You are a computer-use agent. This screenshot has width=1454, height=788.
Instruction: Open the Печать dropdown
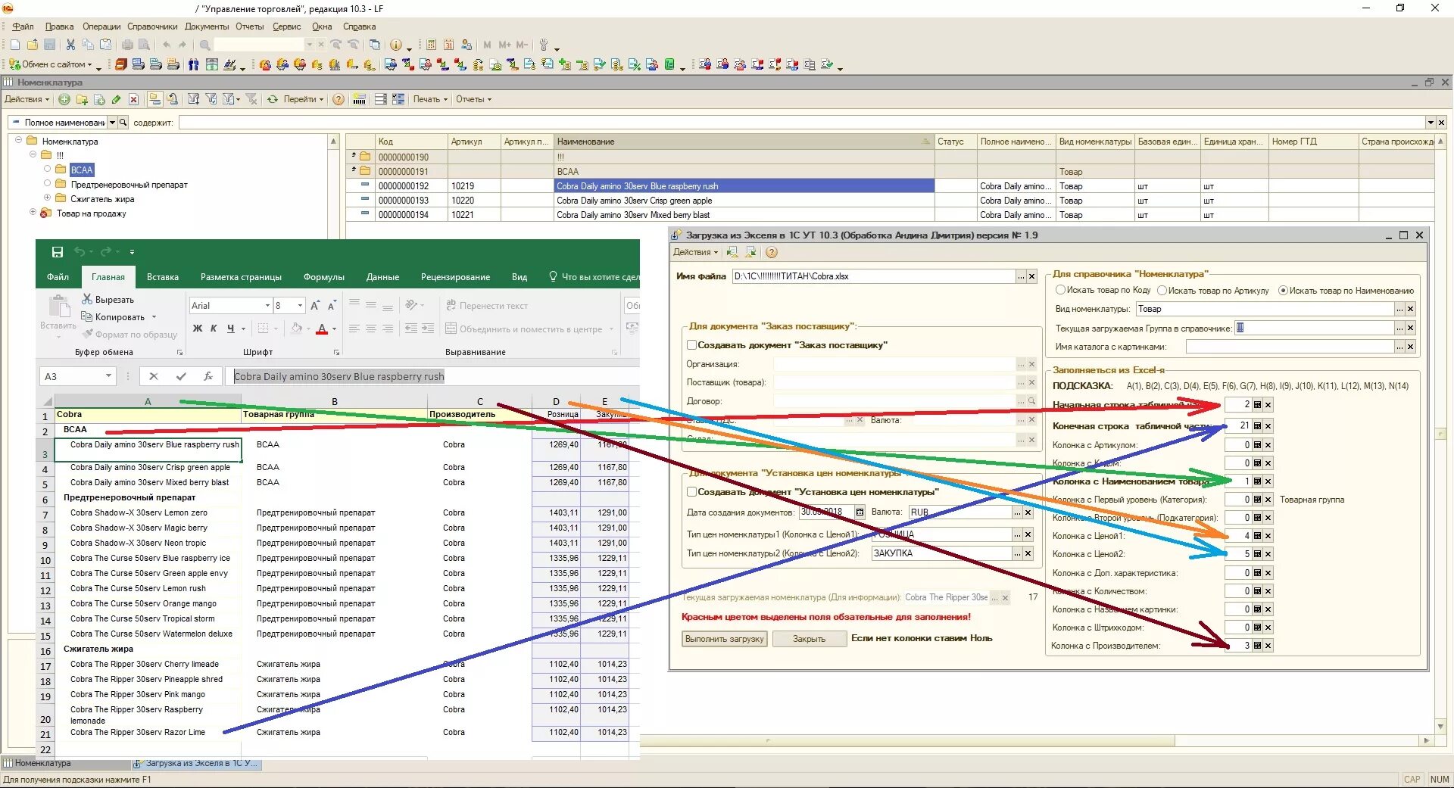pos(430,99)
